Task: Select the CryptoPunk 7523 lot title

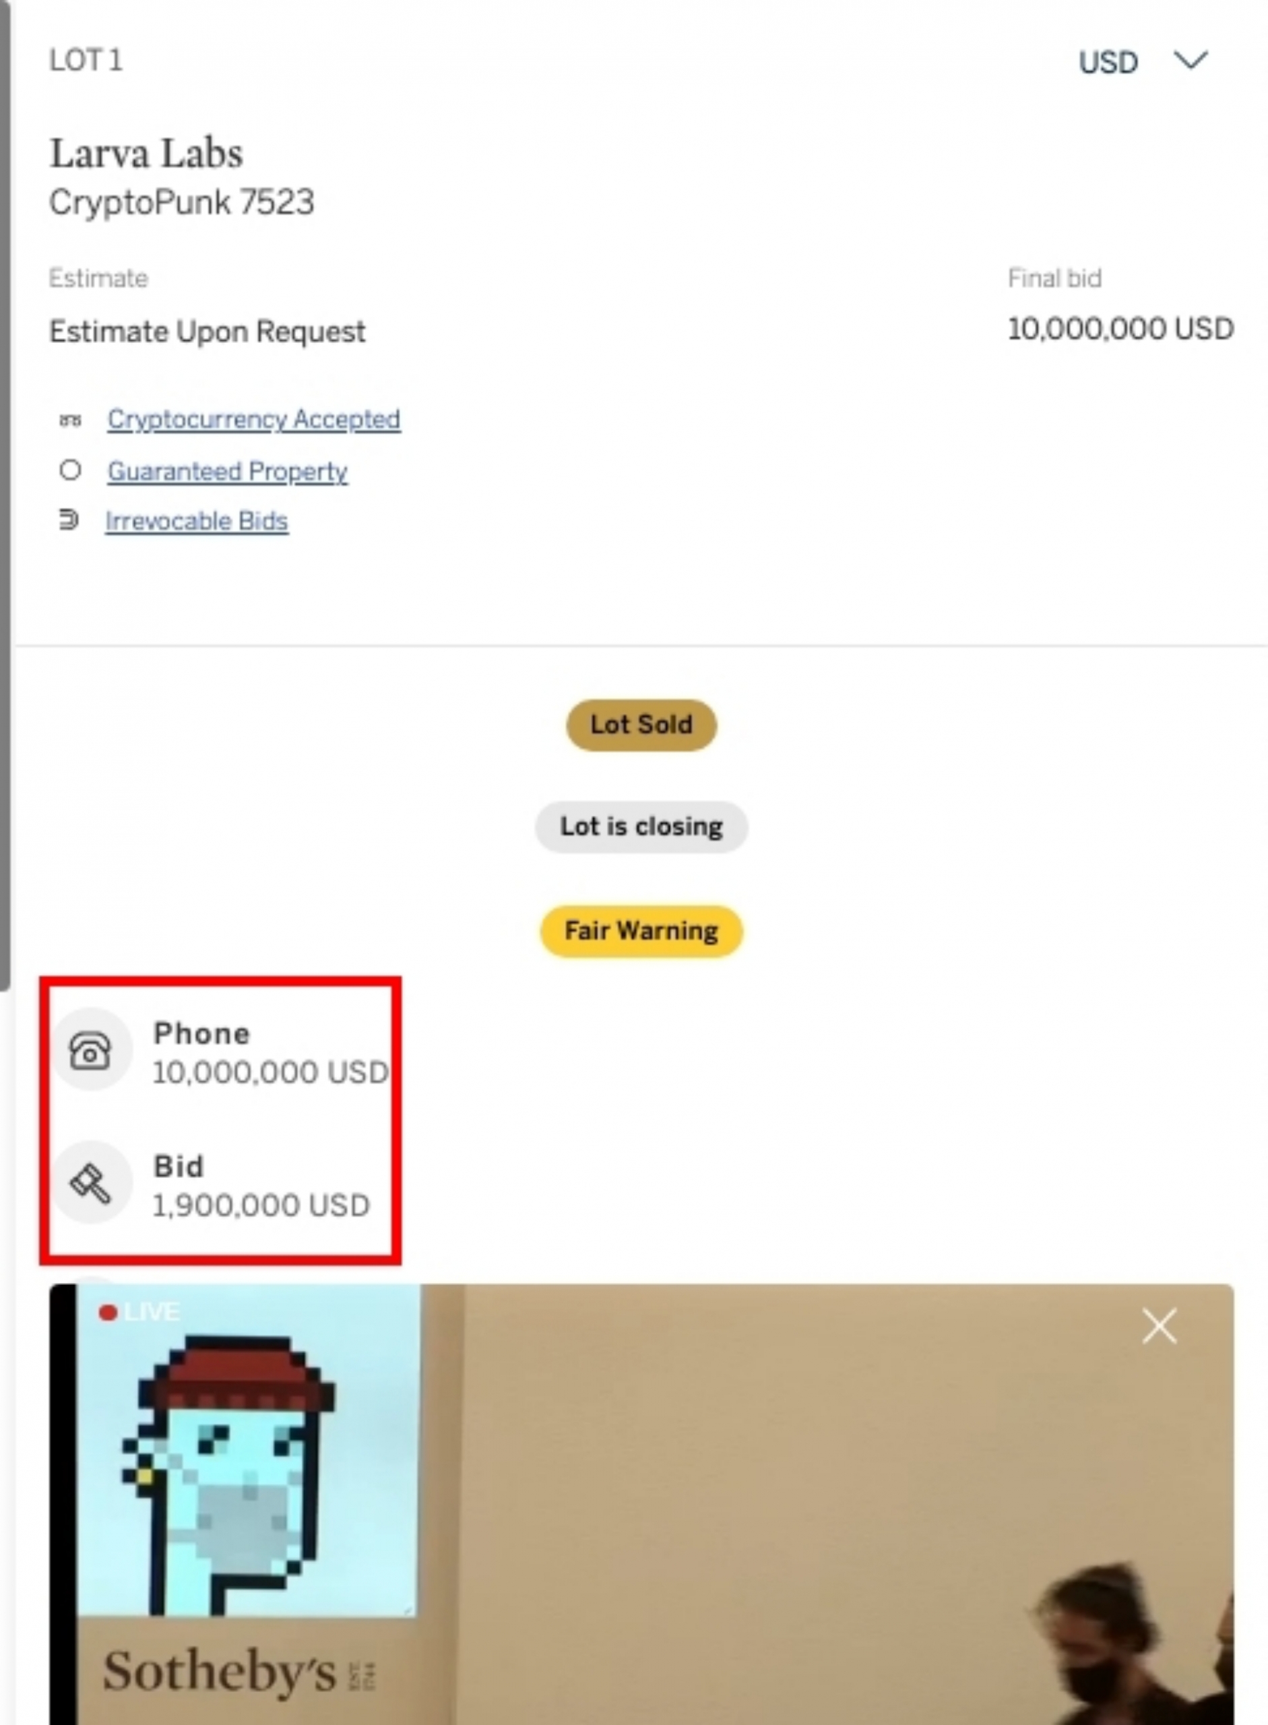Action: point(182,203)
